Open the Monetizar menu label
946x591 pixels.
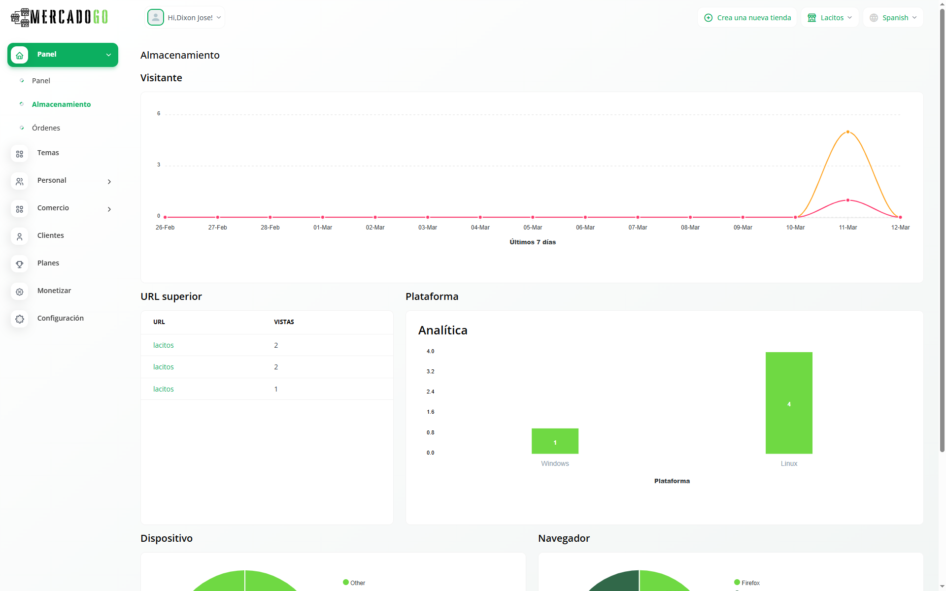54,291
